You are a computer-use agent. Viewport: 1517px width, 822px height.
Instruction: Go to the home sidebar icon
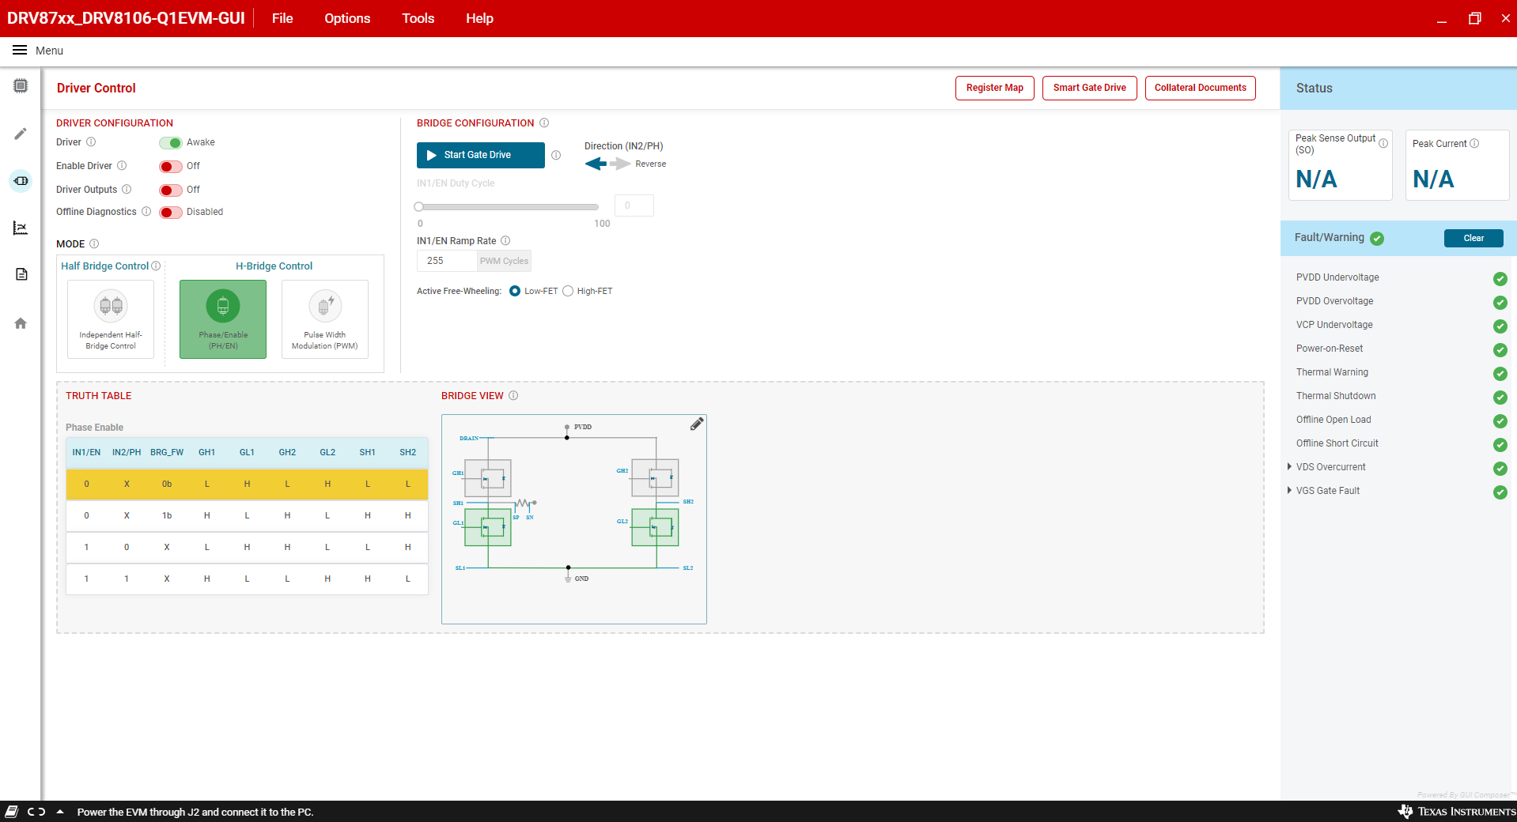pos(21,323)
